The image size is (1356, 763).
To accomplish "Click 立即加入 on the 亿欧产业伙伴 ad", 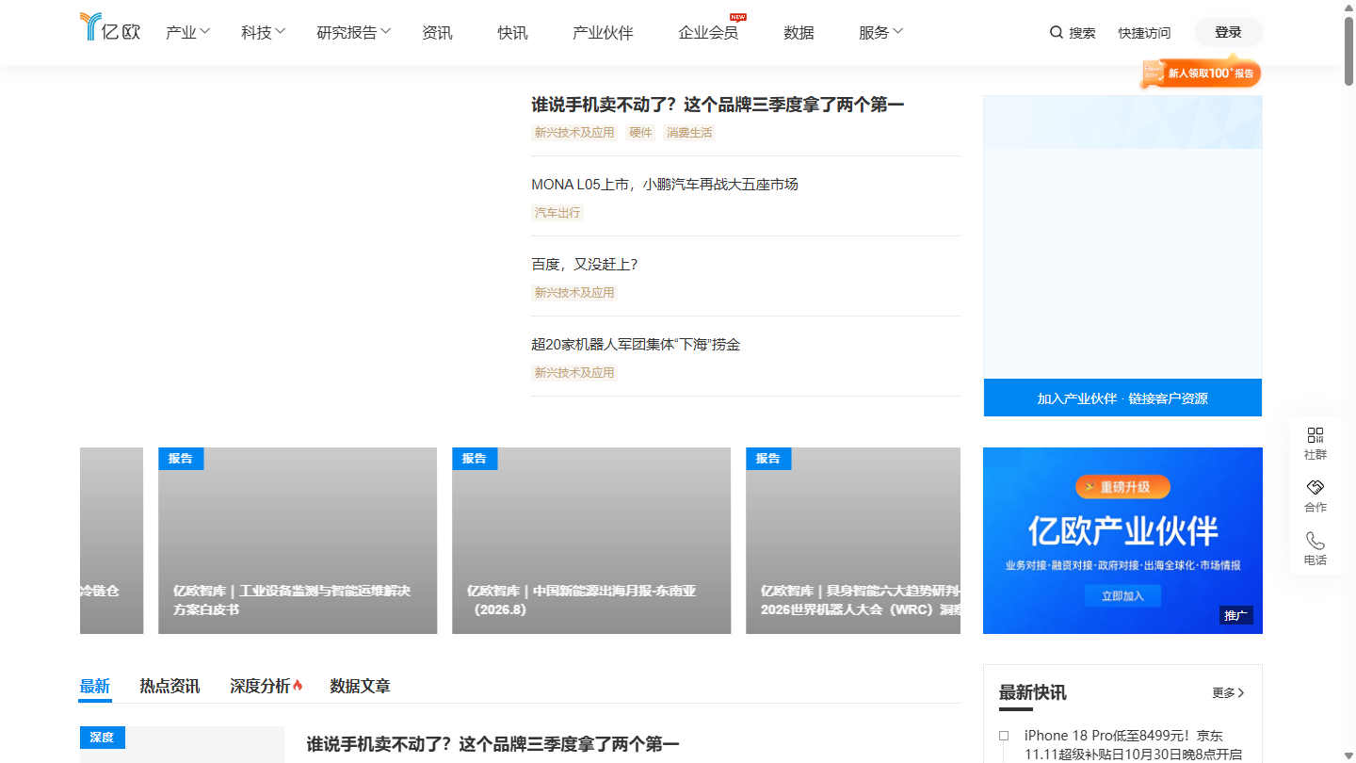I will click(1122, 595).
